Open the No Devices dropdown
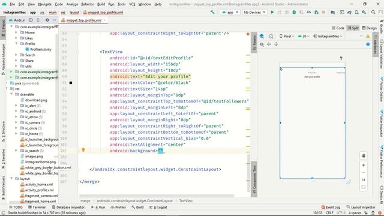Viewport: 384px width, 216px height. (254, 12)
